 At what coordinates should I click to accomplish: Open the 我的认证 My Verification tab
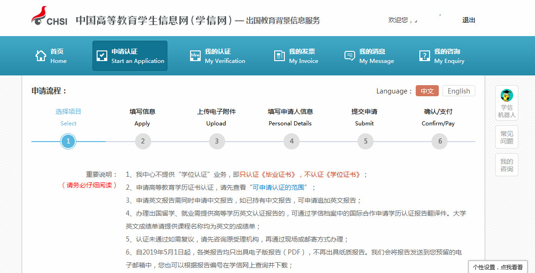(x=218, y=56)
